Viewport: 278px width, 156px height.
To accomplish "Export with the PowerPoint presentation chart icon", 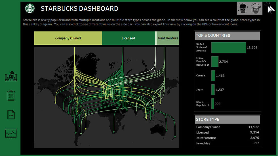I will [x=11, y=134].
